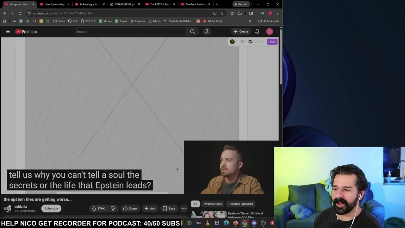Switch to 'JK Rowling is in th' tab

pos(89,4)
